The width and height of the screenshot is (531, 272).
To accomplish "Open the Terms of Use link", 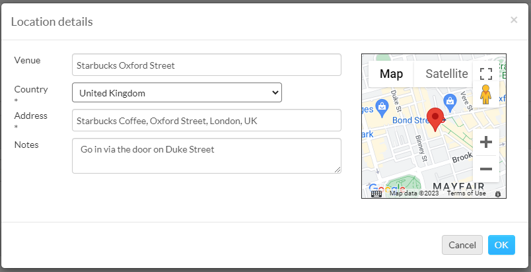I will [x=466, y=193].
